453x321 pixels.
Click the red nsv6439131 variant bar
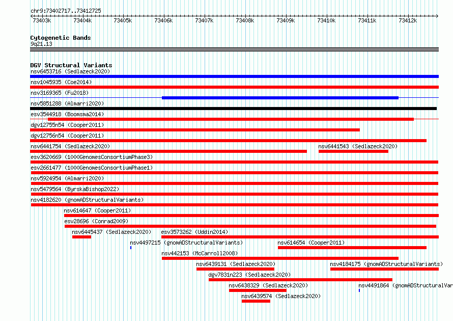pos(236,269)
